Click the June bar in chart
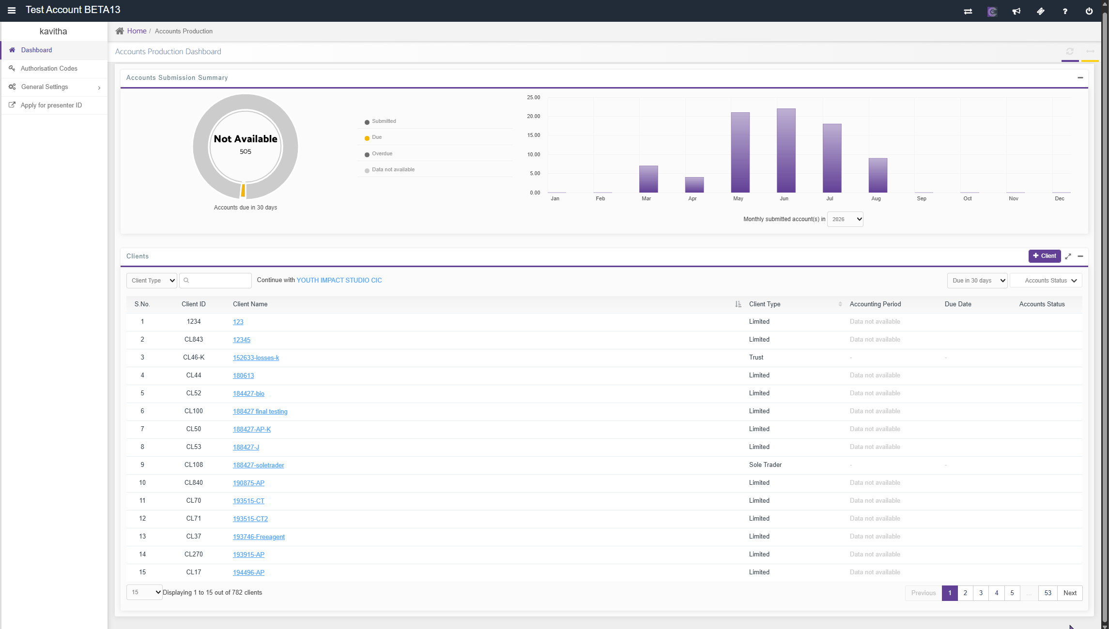Screen dimensions: 1109x629 pyautogui.click(x=786, y=150)
